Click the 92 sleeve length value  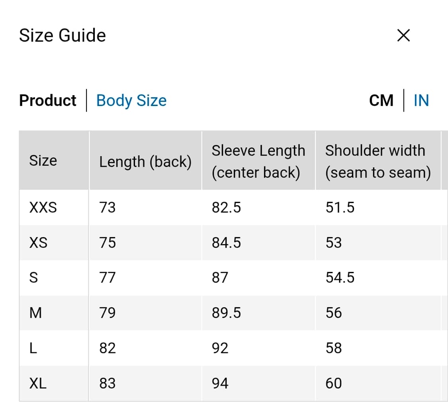pyautogui.click(x=220, y=348)
